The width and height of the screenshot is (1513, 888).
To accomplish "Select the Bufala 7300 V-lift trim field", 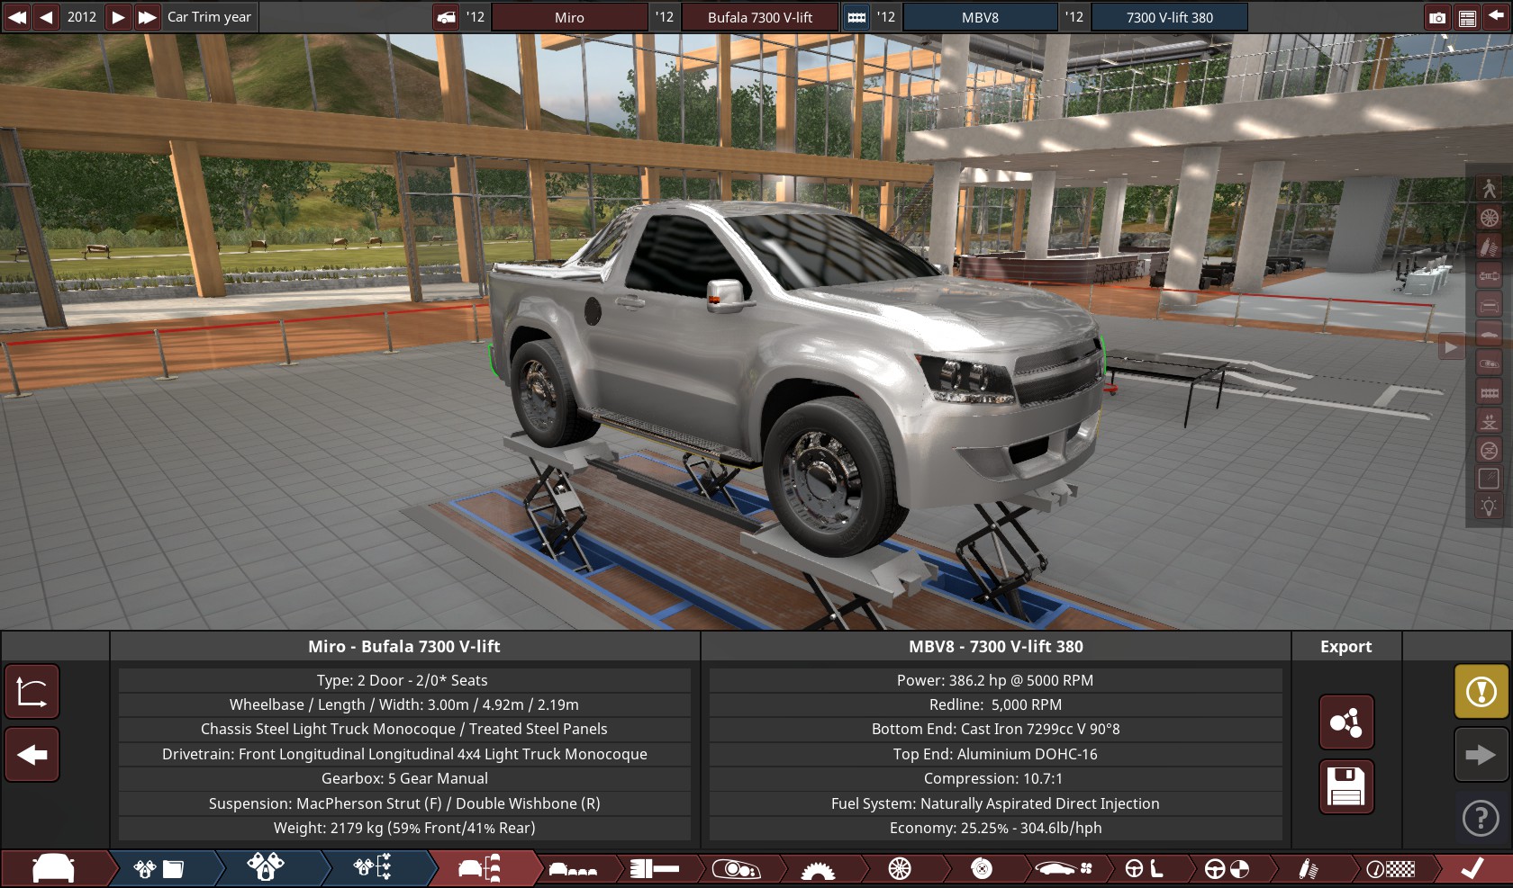I will pyautogui.click(x=760, y=17).
